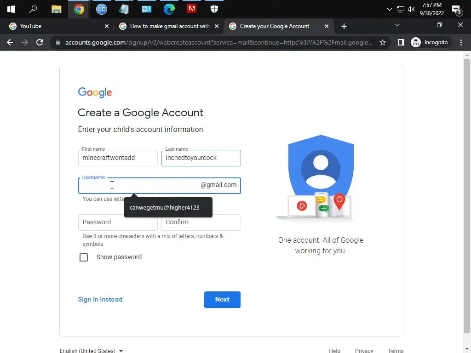Show hidden system tray icons
This screenshot has height=353, width=471.
(389, 9)
